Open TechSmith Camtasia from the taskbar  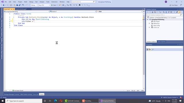coord(72,101)
